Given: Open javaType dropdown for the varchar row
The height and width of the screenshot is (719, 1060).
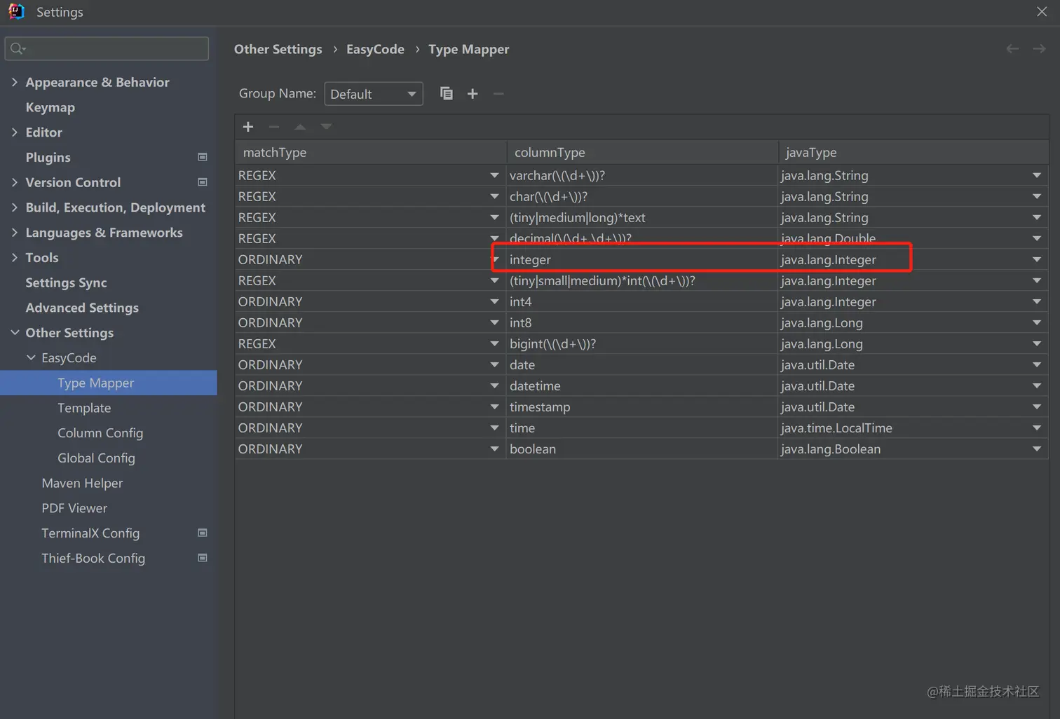Looking at the screenshot, I should 1037,175.
